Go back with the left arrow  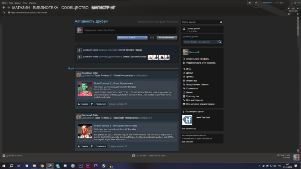4,8
